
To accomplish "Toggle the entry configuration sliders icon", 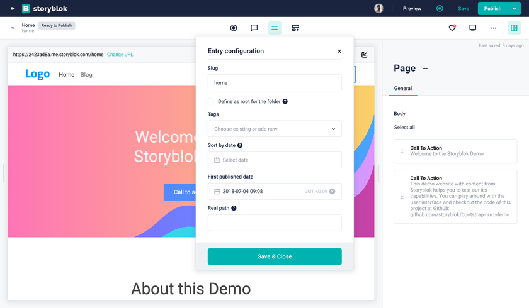I will click(275, 28).
